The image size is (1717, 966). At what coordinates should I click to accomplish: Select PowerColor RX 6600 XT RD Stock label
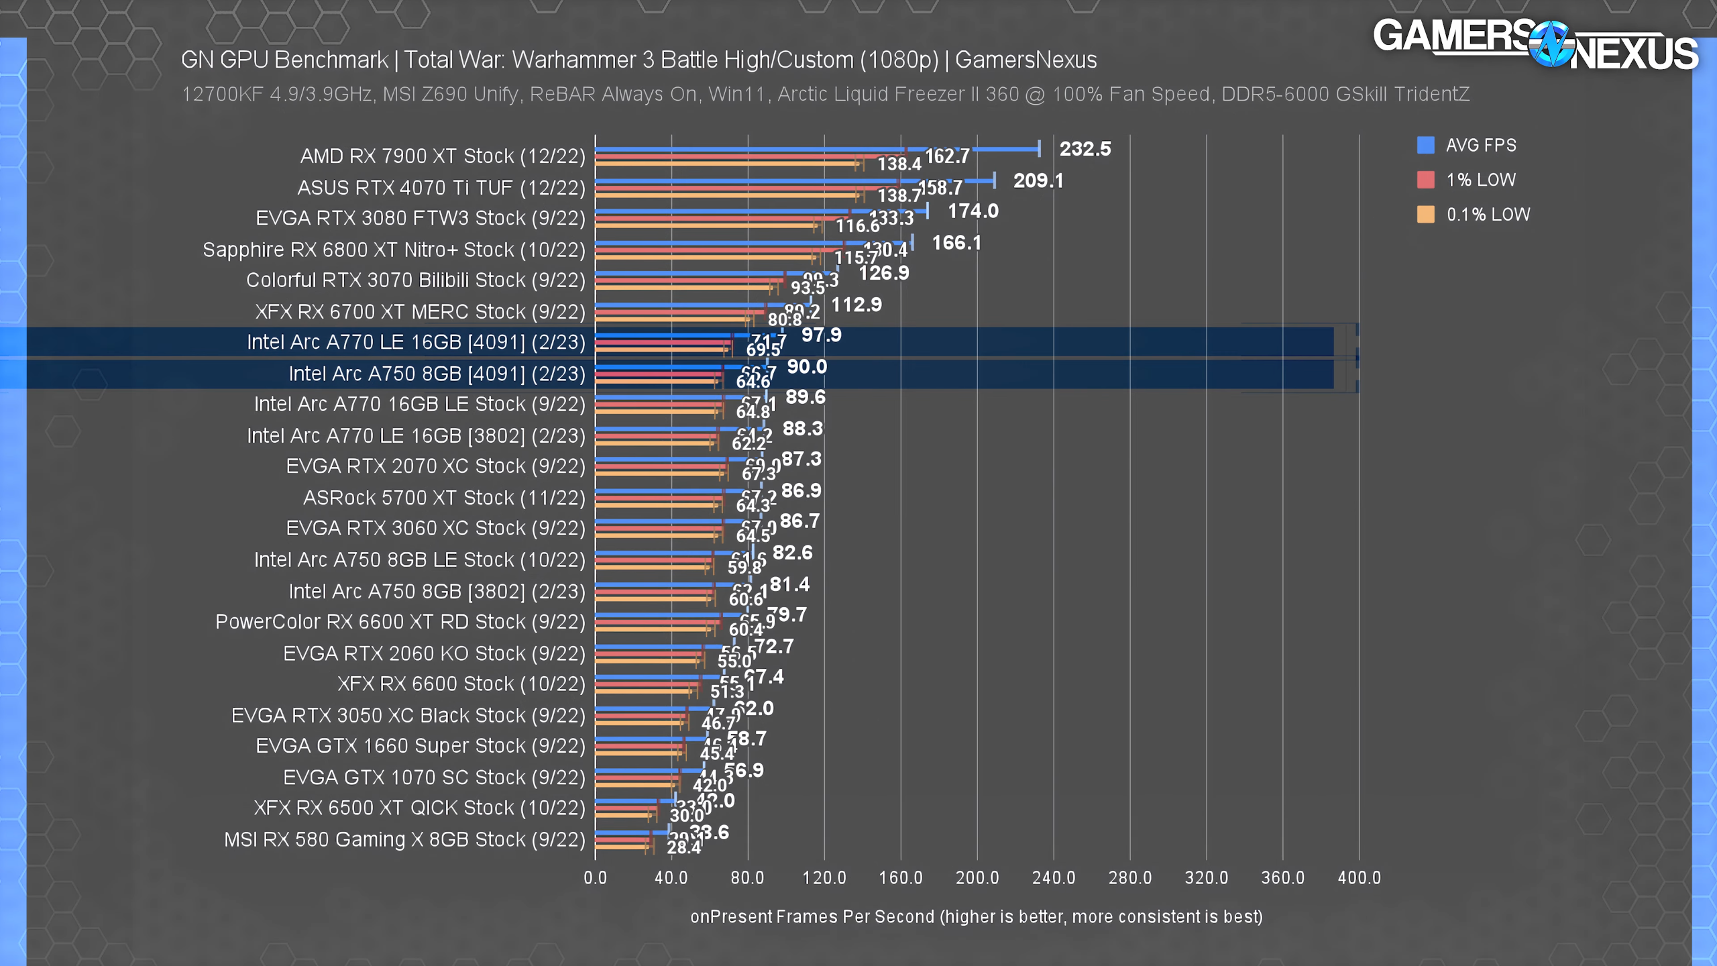point(400,623)
